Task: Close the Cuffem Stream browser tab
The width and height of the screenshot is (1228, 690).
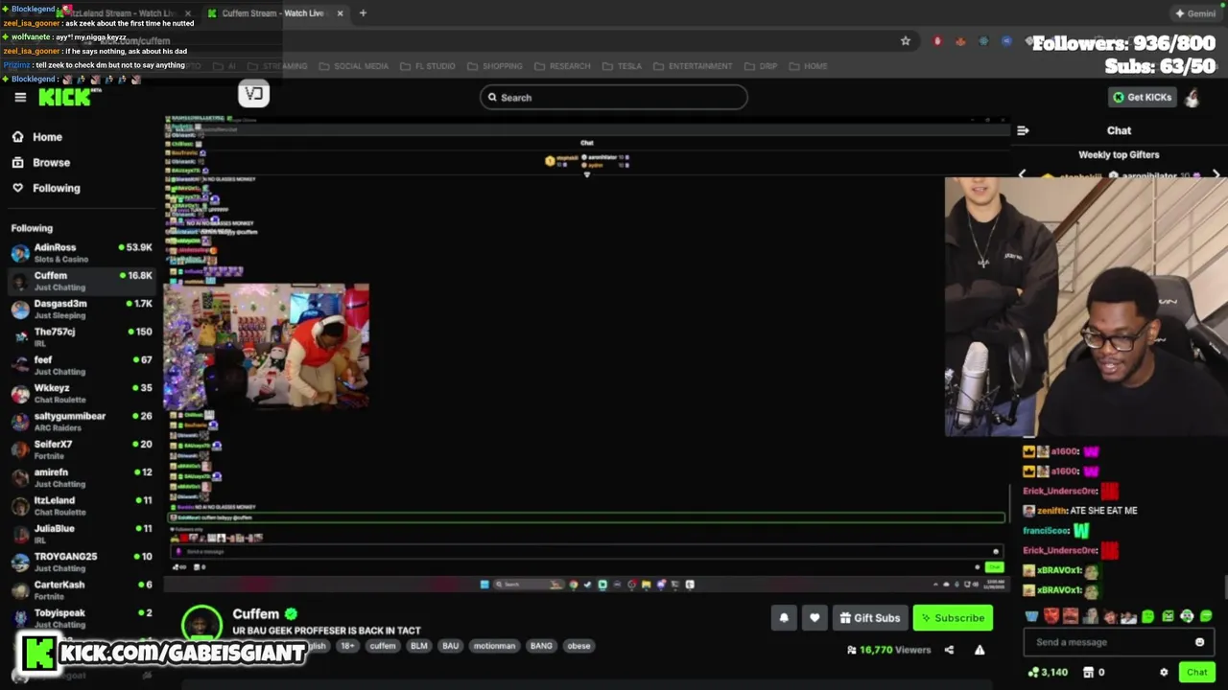Action: click(x=339, y=13)
